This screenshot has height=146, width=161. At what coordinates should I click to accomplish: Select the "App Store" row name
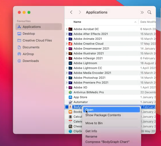(x=80, y=97)
